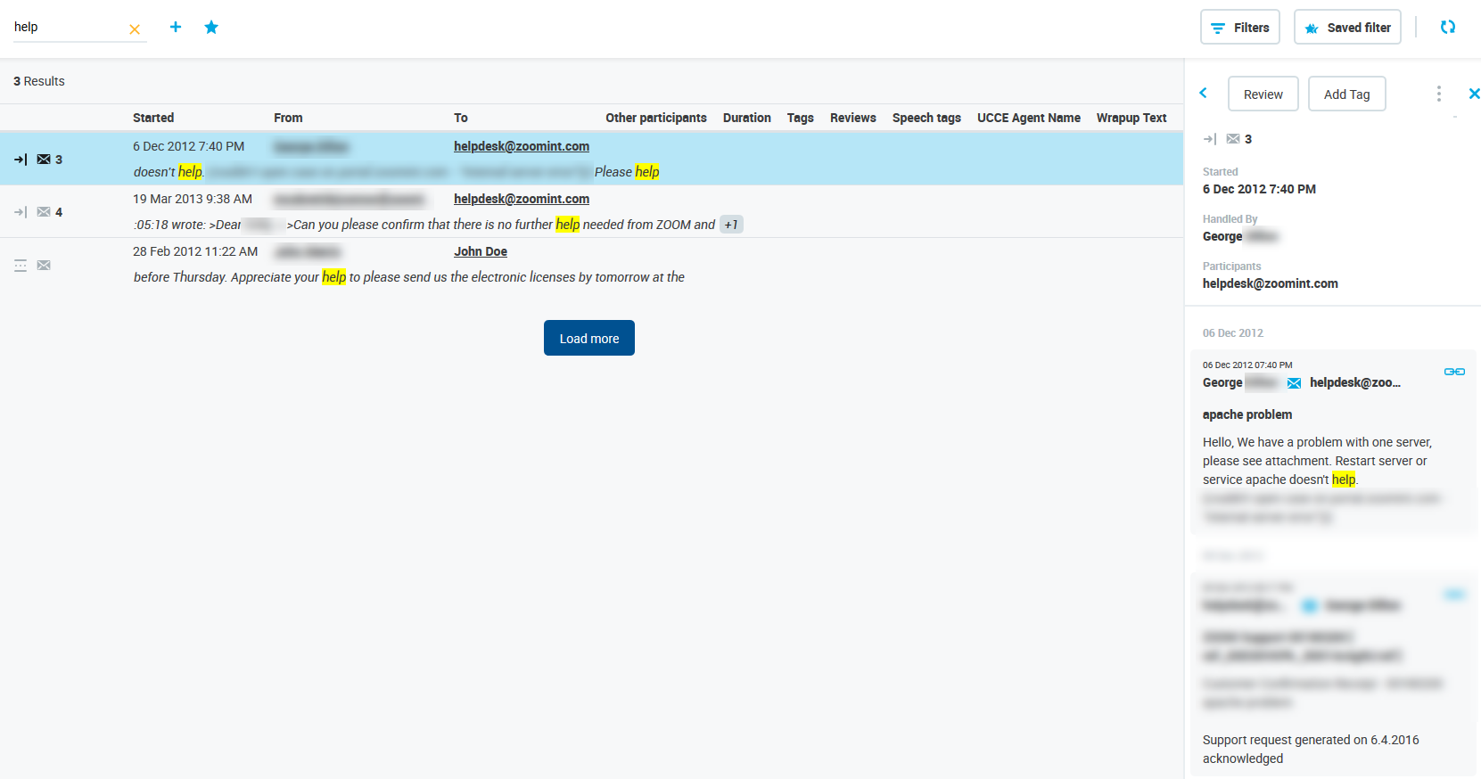The width and height of the screenshot is (1481, 779).
Task: Click the plus icon to add search term
Action: pyautogui.click(x=176, y=27)
